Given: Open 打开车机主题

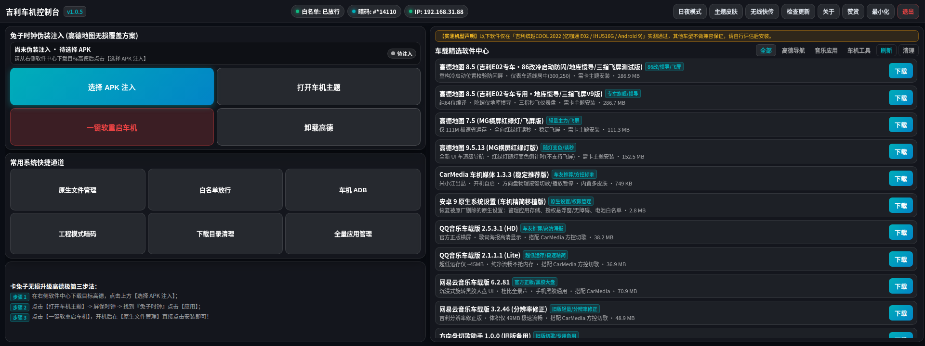Looking at the screenshot, I should tap(318, 86).
